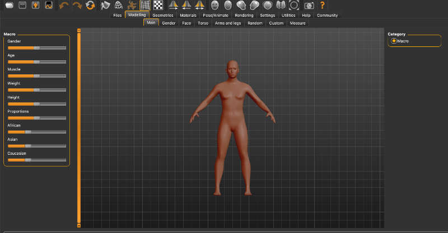Click the Undo arrow icon
Viewport: 448px width, 233px height.
pos(63,6)
